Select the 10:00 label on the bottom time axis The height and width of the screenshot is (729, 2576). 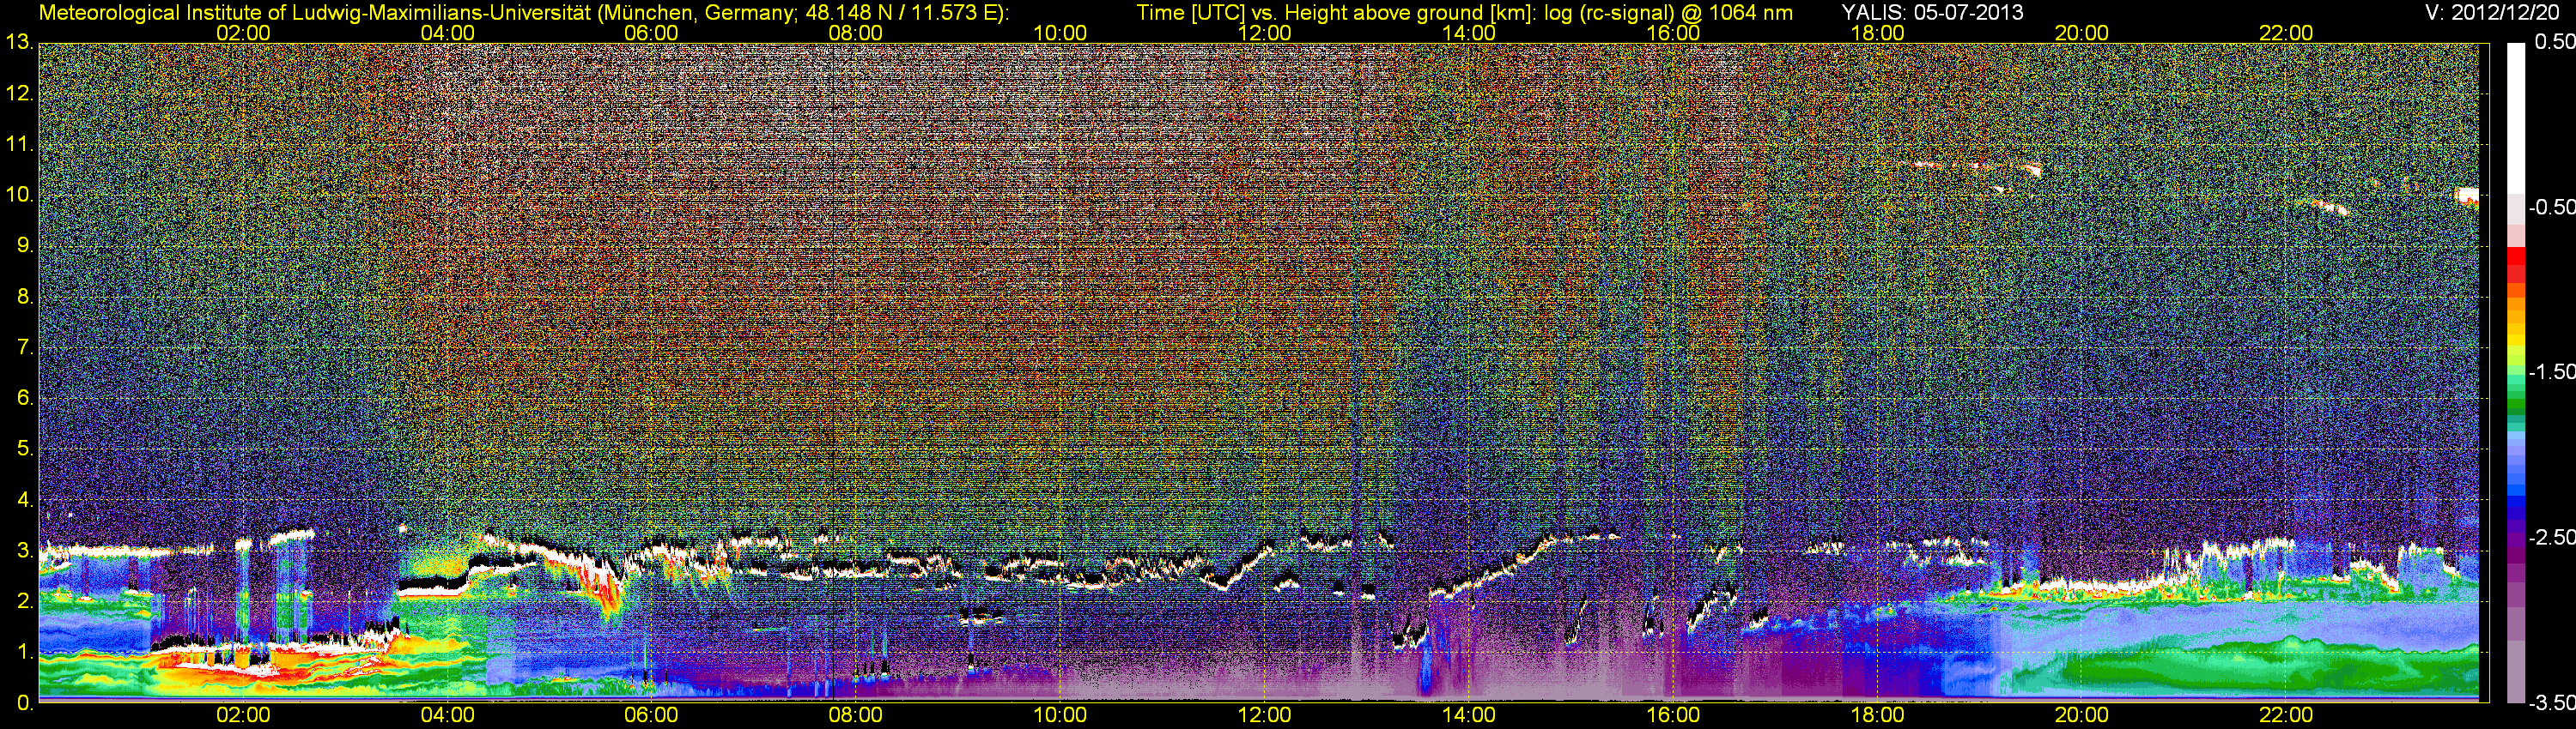coord(1060,715)
